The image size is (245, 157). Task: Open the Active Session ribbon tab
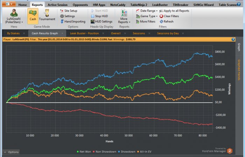57,5
